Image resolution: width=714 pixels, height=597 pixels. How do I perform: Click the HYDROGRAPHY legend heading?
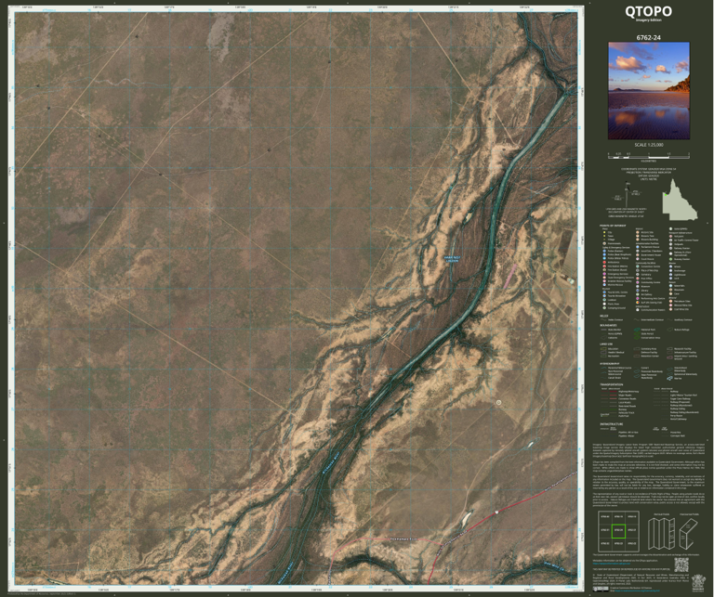609,364
